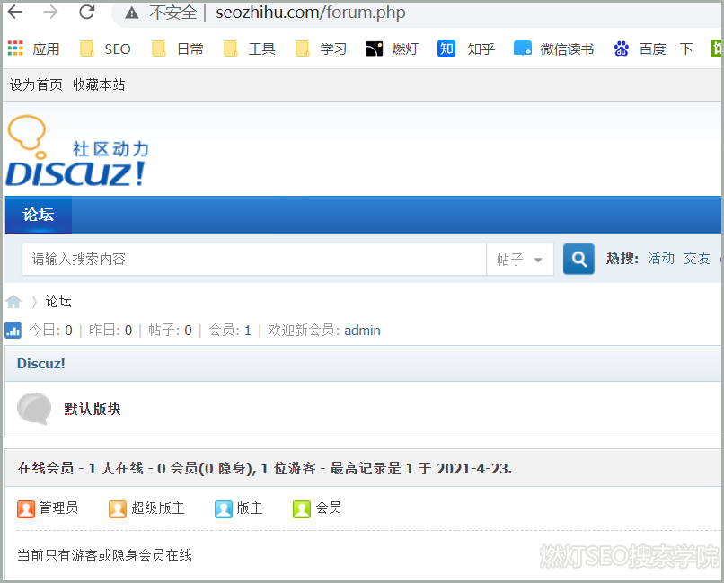Select the 论坛 navigation tab
The height and width of the screenshot is (583, 724).
click(x=39, y=215)
